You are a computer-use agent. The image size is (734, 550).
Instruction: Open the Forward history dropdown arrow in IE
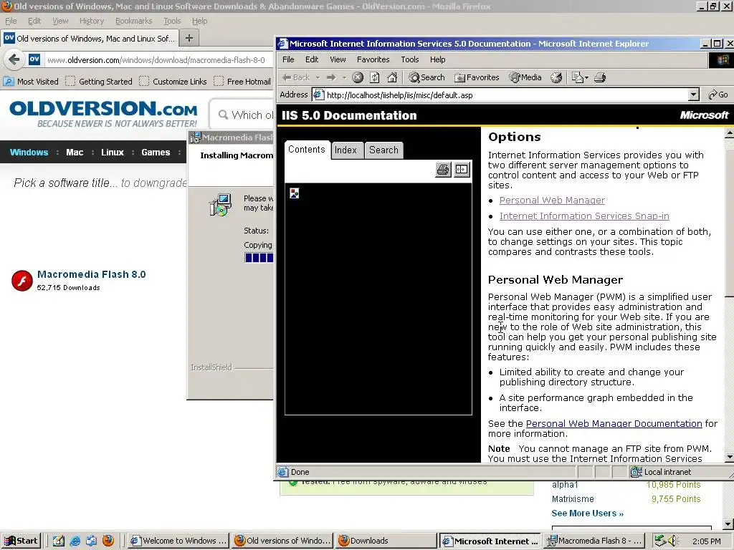click(344, 77)
